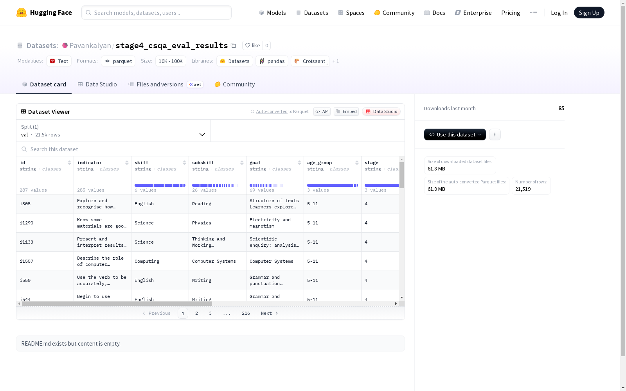The height and width of the screenshot is (391, 626).
Task: Open Enterprise in top navigation
Action: point(473,13)
